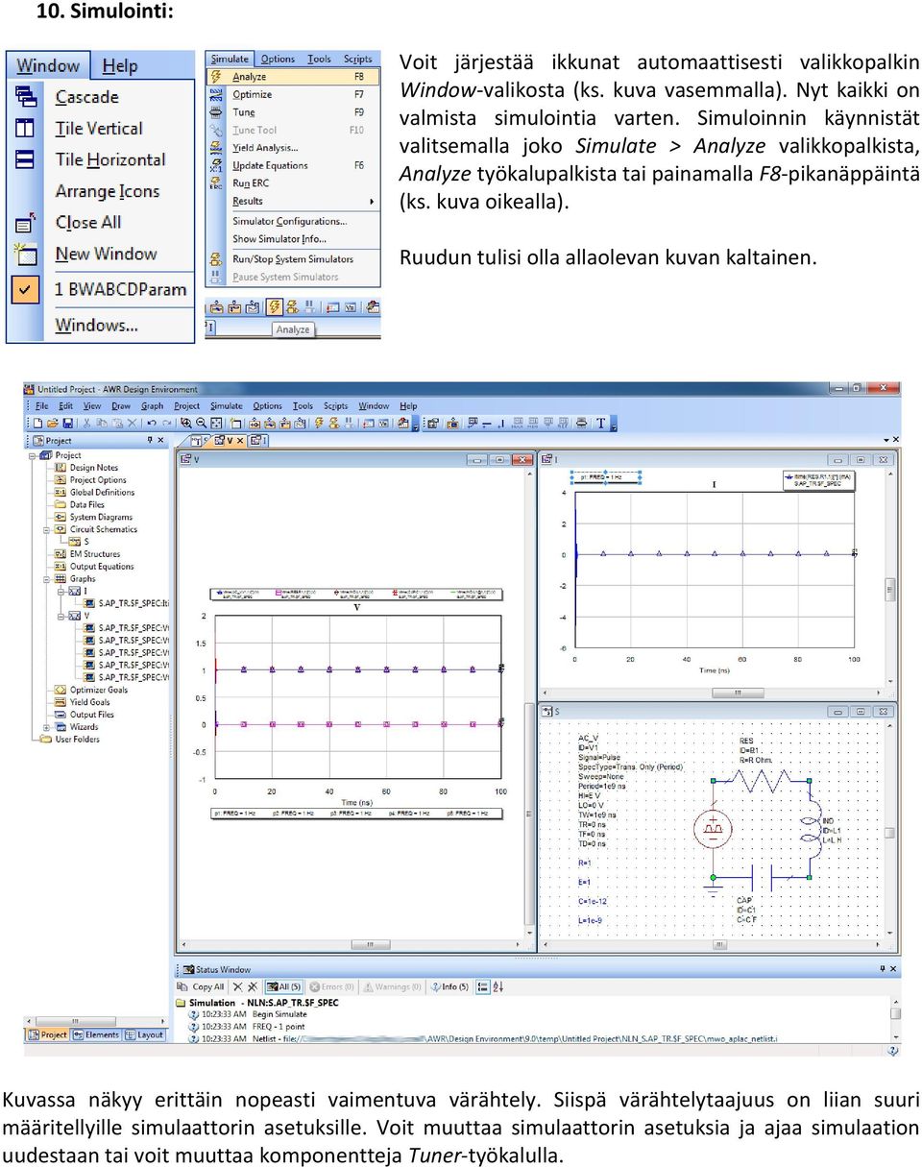Collapse graph I node in project tree
Screen dimensions: 922x1167
[61, 592]
